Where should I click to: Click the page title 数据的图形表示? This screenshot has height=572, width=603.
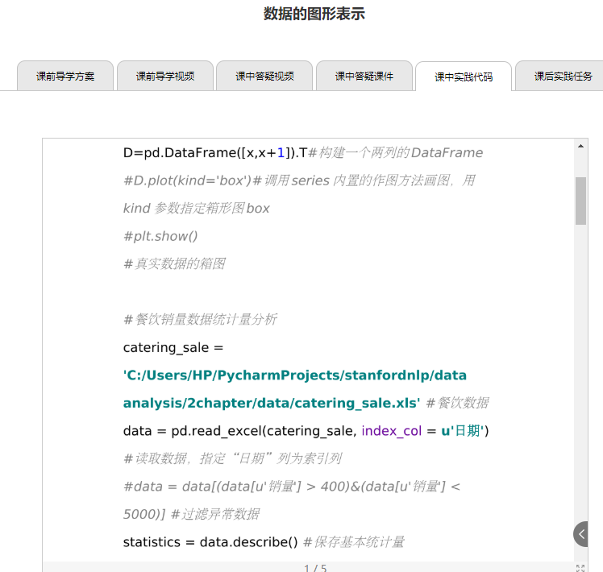(x=314, y=14)
